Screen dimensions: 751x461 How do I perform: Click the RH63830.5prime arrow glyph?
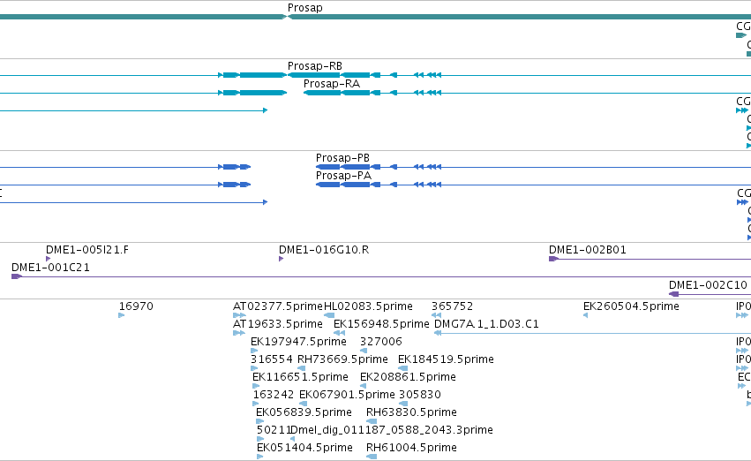click(x=372, y=422)
